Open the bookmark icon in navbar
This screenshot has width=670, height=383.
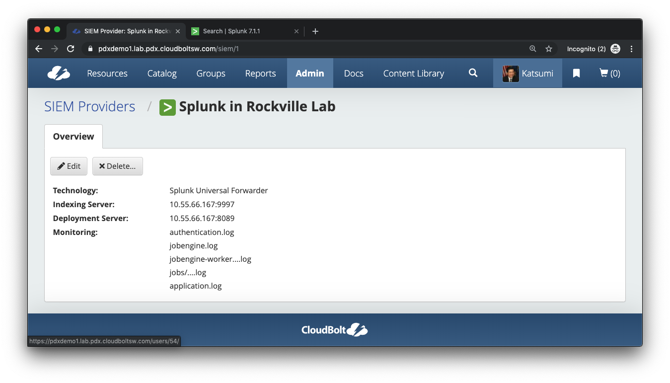tap(576, 73)
